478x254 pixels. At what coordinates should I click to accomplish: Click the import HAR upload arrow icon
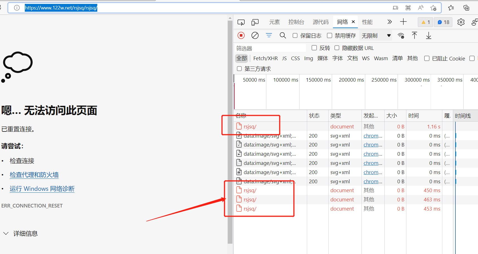click(x=414, y=35)
